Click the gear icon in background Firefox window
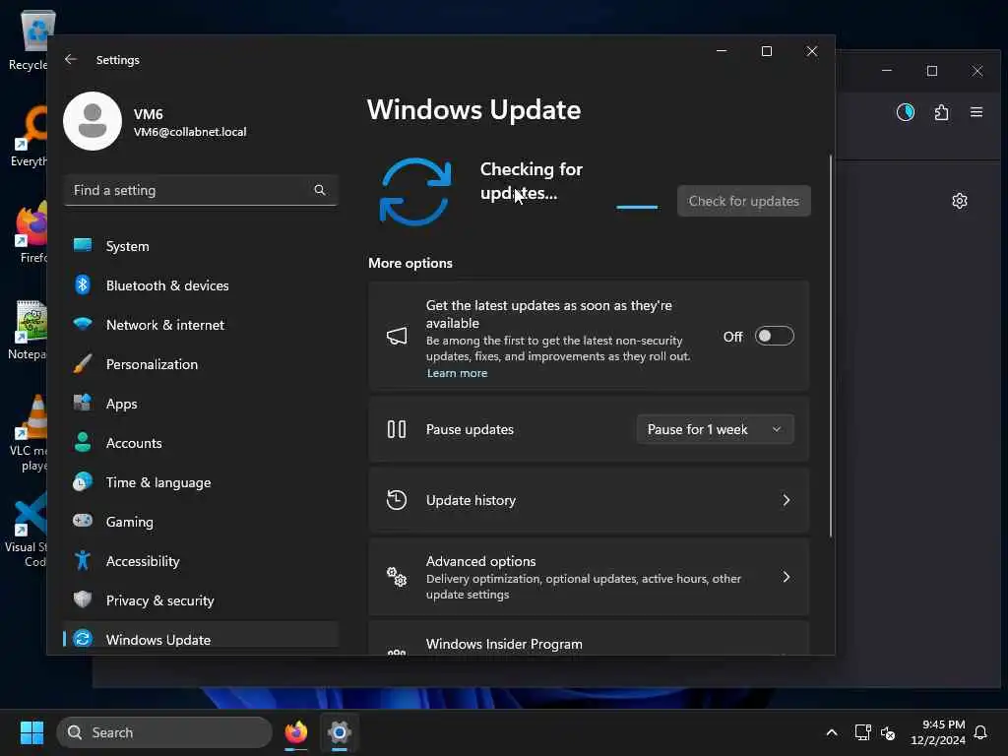 (x=960, y=201)
